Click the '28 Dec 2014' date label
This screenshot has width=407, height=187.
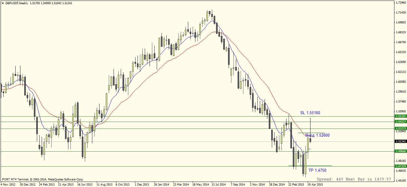(277, 185)
